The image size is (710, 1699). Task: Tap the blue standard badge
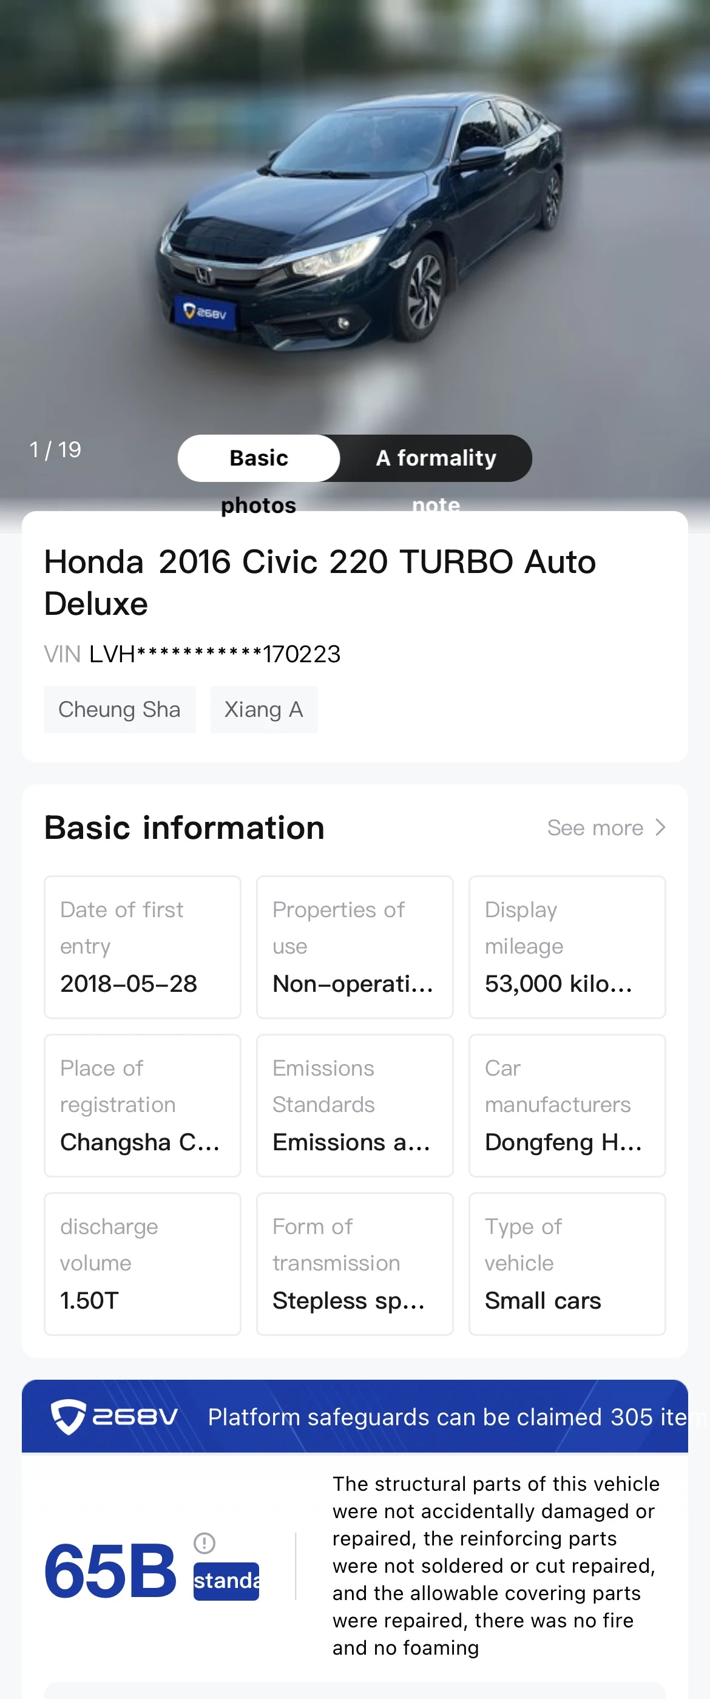[226, 1581]
